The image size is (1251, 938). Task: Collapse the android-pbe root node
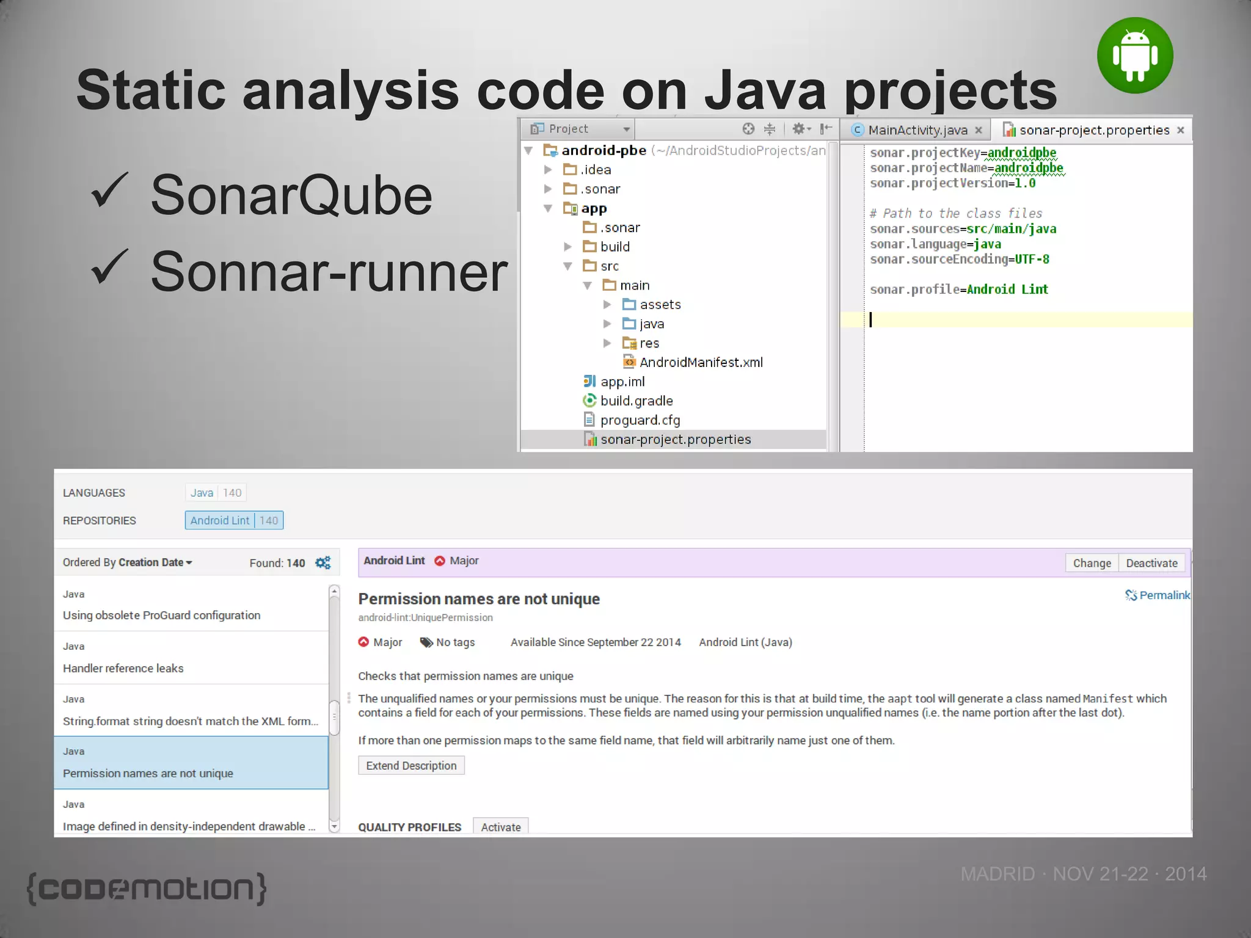[x=529, y=150]
